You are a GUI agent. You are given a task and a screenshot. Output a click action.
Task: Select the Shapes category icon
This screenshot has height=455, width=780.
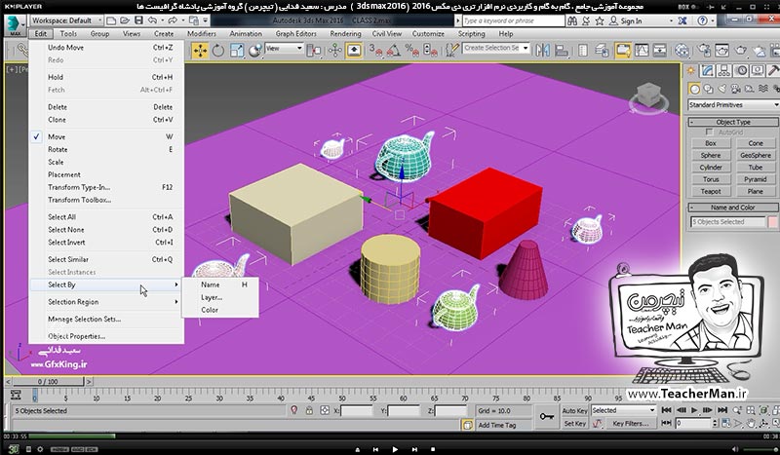click(708, 89)
